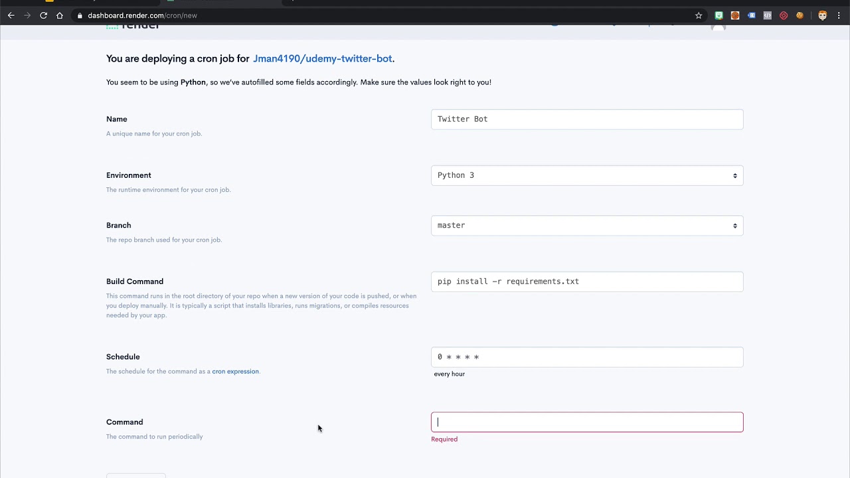850x478 pixels.
Task: Click the 'every hour' schedule hint text
Action: coord(450,374)
